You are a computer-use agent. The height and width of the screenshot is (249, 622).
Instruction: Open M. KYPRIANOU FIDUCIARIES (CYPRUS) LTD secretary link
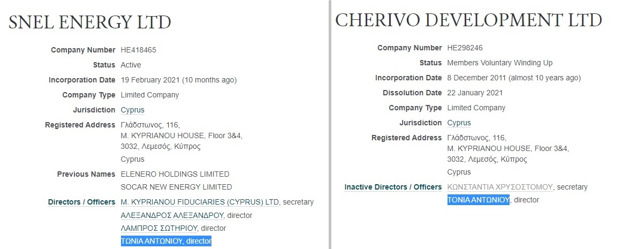[x=200, y=202]
